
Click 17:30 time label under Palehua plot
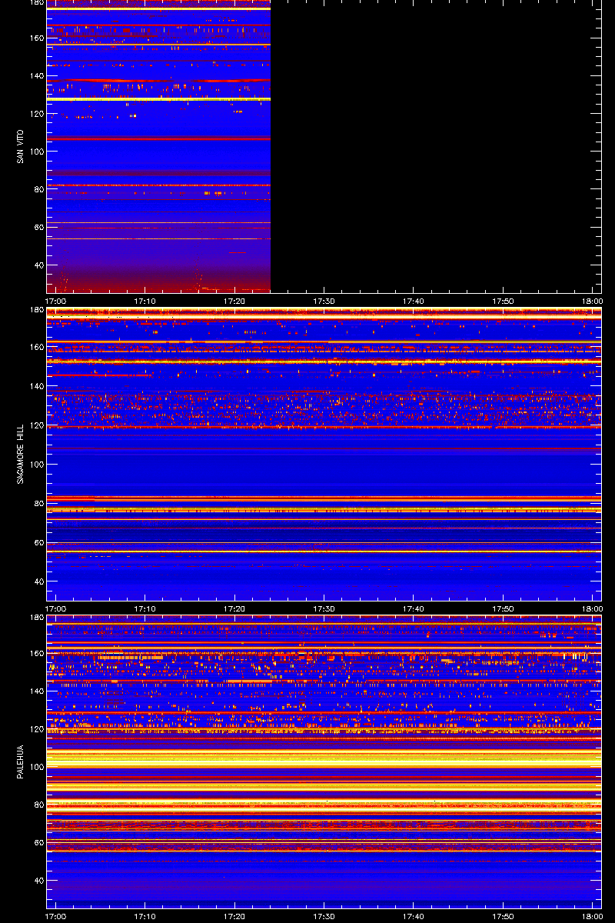coord(324,916)
